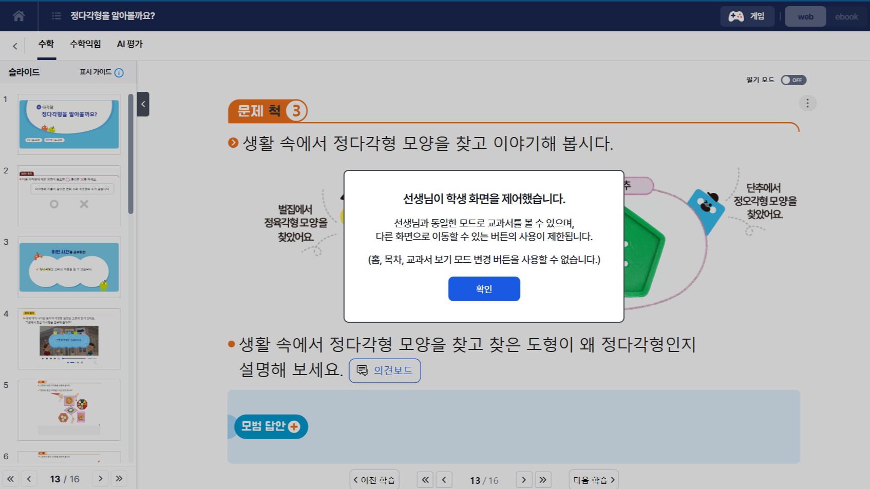Viewport: 870px width, 489px height.
Task: Switch to web view mode
Action: click(x=805, y=16)
